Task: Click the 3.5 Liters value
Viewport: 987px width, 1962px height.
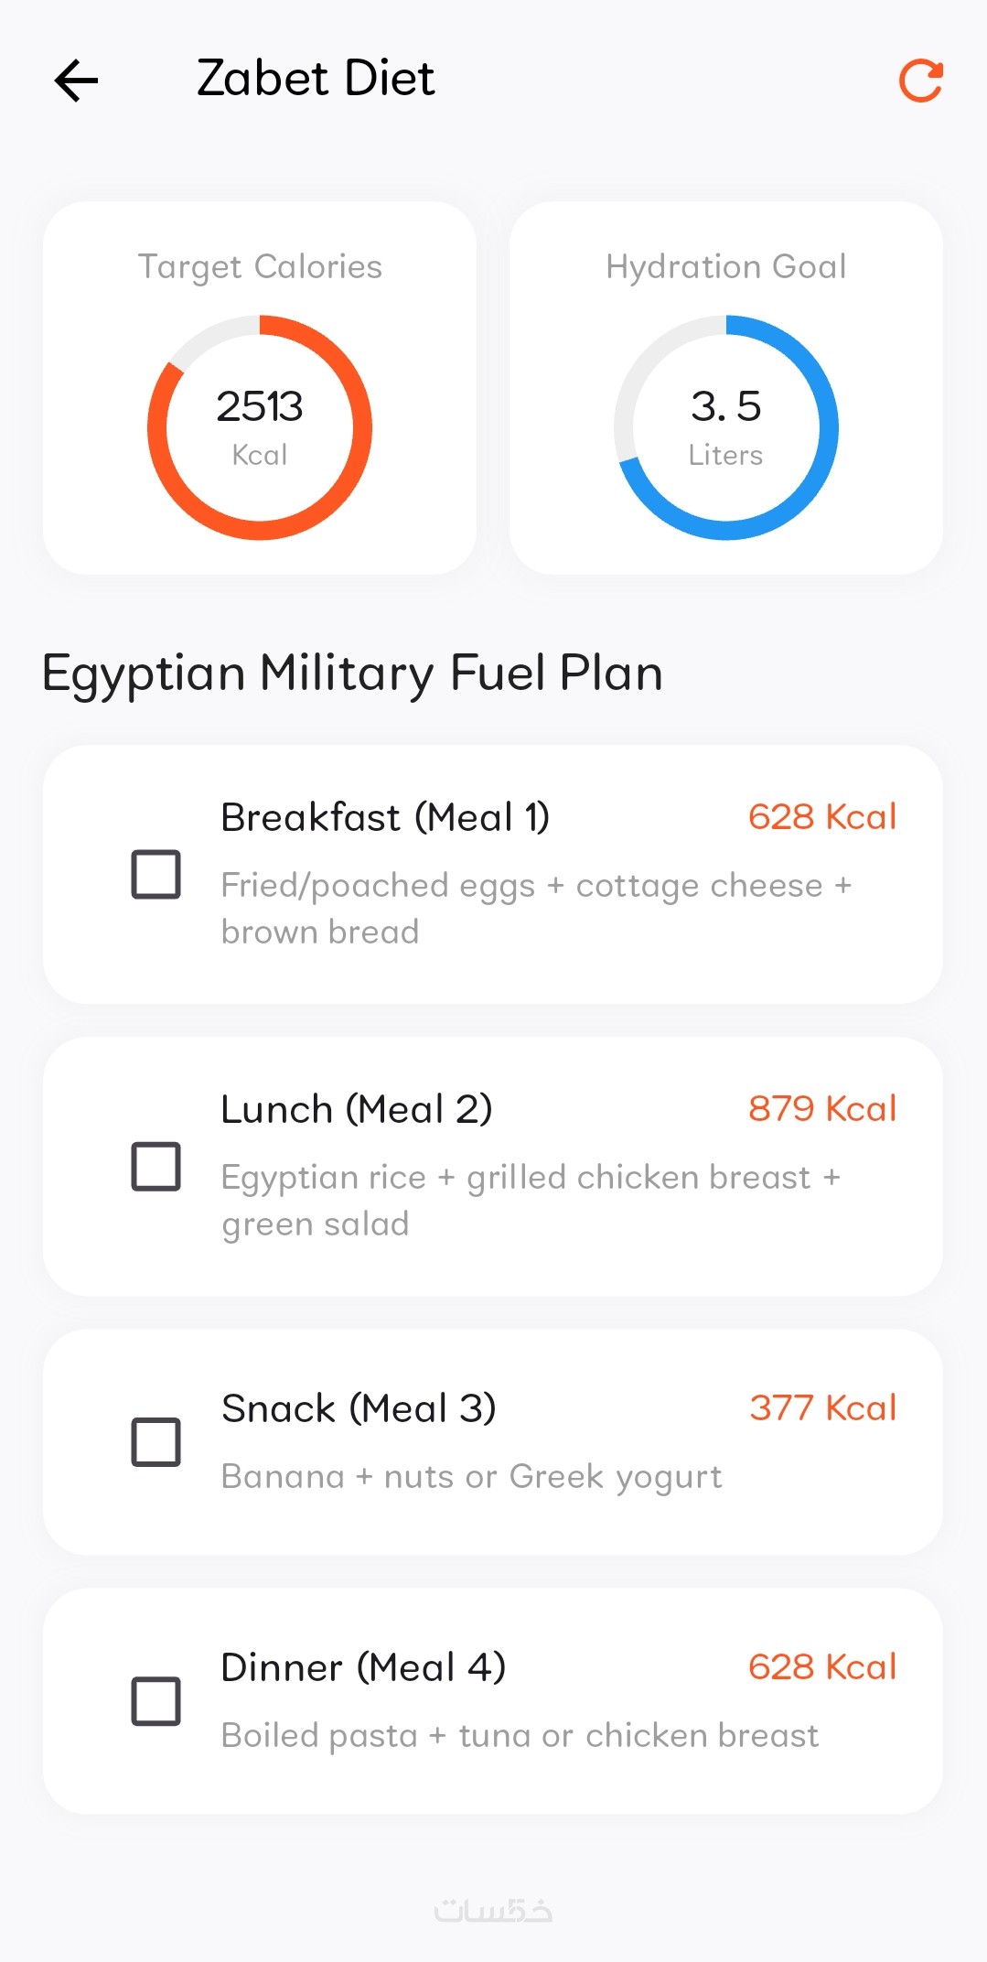Action: 726,426
